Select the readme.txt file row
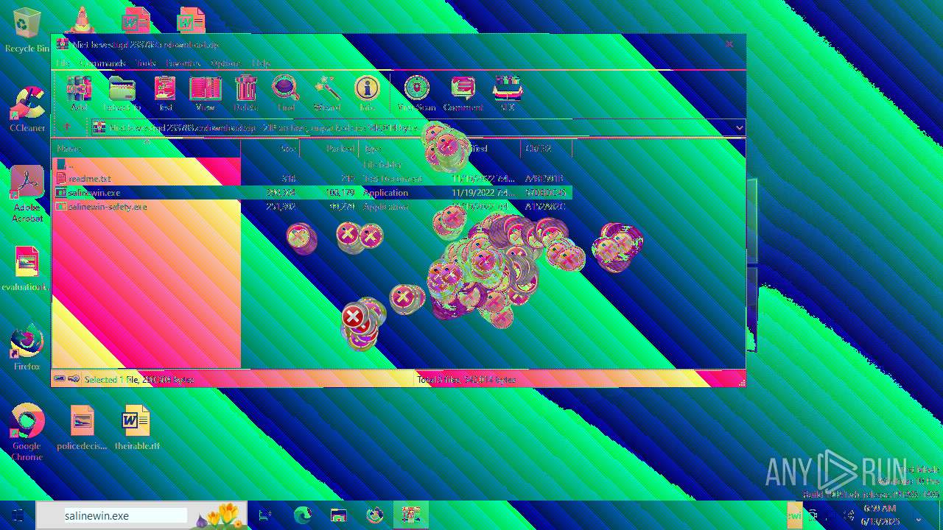This screenshot has width=943, height=530. tap(312, 178)
